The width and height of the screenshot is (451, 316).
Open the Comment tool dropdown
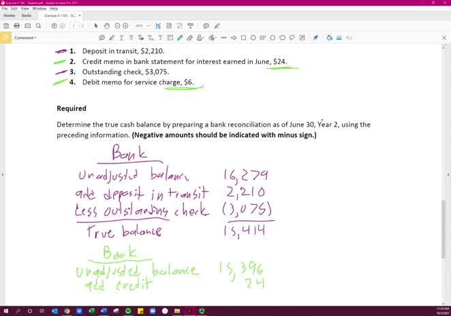coord(25,37)
